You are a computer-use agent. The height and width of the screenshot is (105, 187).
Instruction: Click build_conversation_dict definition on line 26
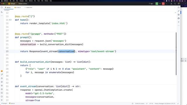click(35, 62)
